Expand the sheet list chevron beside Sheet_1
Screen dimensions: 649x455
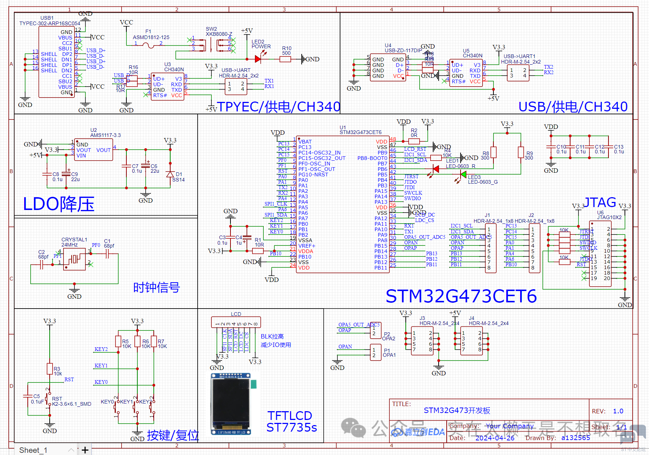pos(71,450)
